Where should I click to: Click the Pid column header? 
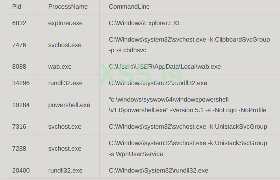[x=17, y=7]
